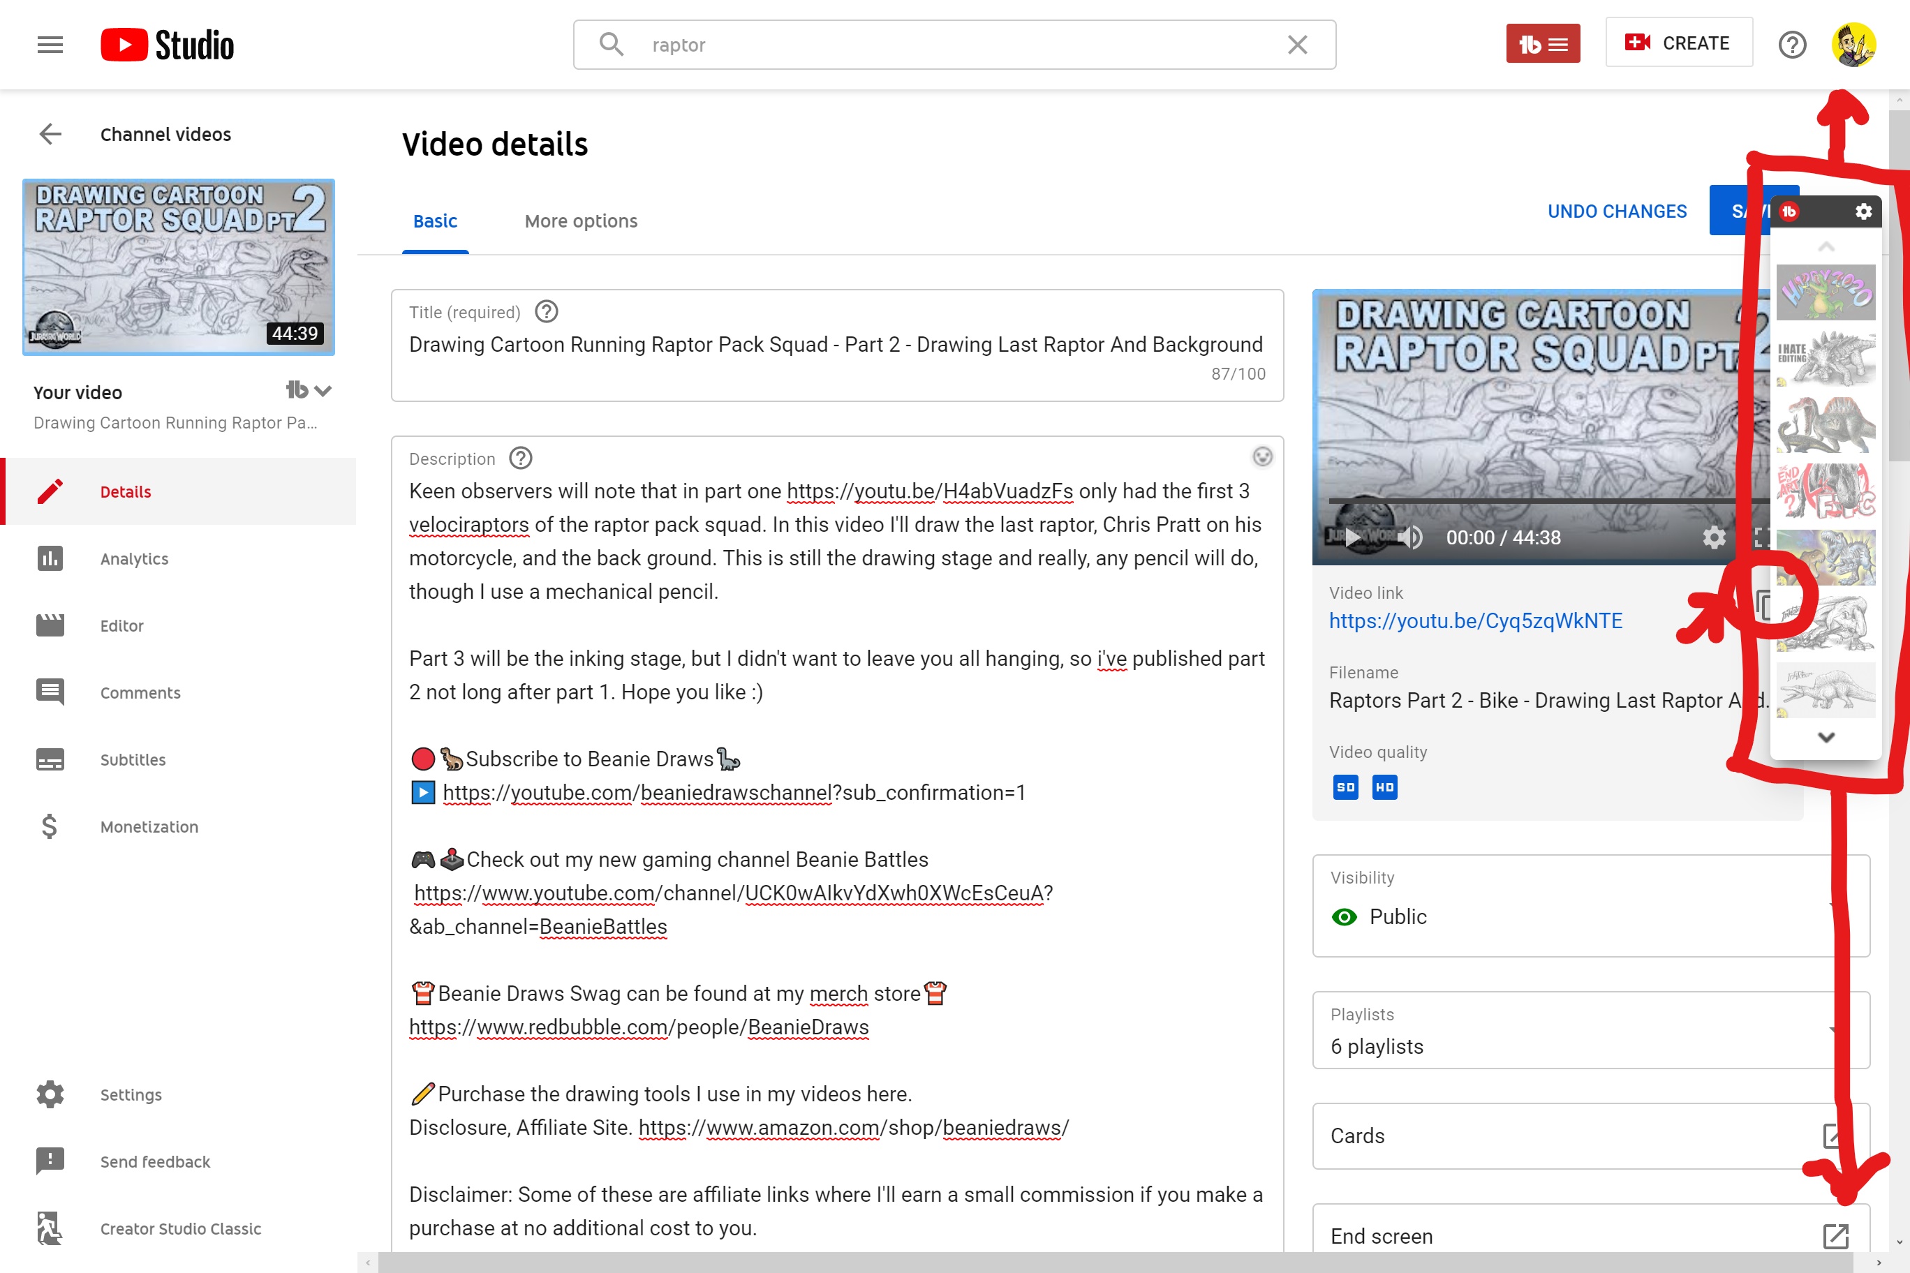Click the search magnifier icon

pyautogui.click(x=612, y=45)
